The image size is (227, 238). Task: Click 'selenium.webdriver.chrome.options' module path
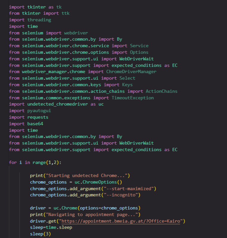pyautogui.click(x=65, y=52)
